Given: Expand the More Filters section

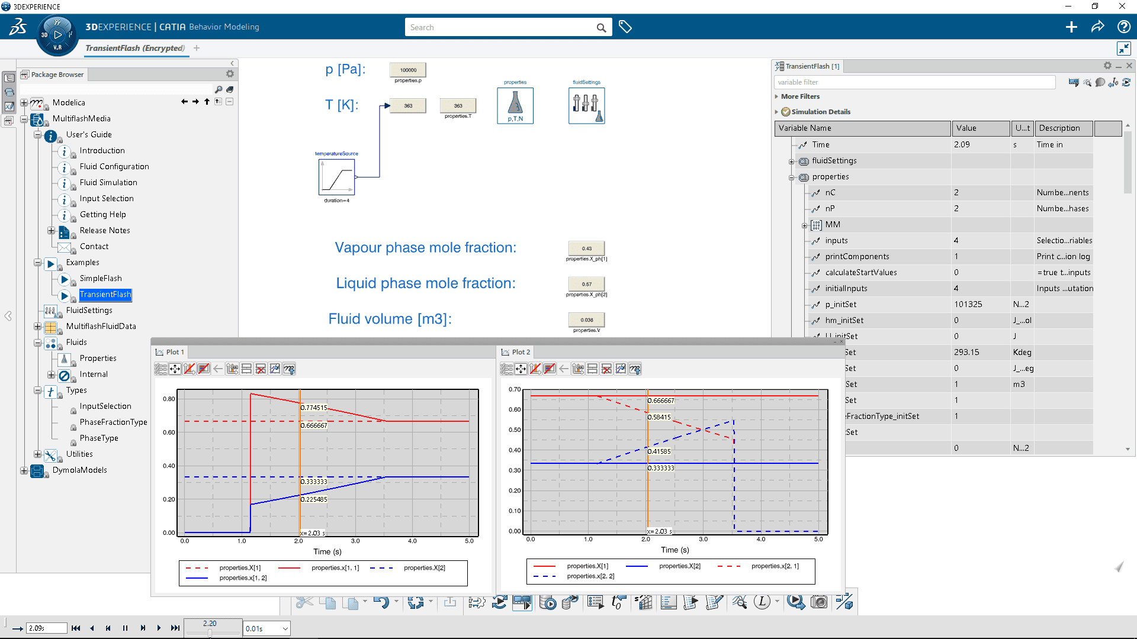Looking at the screenshot, I should coord(799,96).
